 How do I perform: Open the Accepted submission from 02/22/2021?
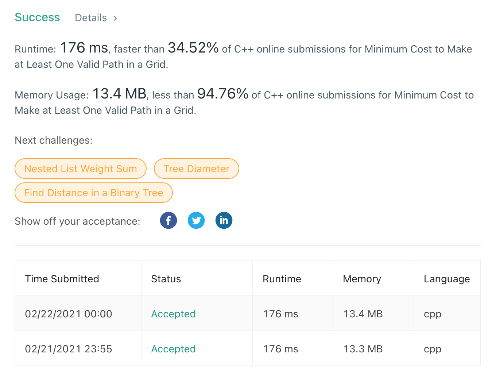173,314
